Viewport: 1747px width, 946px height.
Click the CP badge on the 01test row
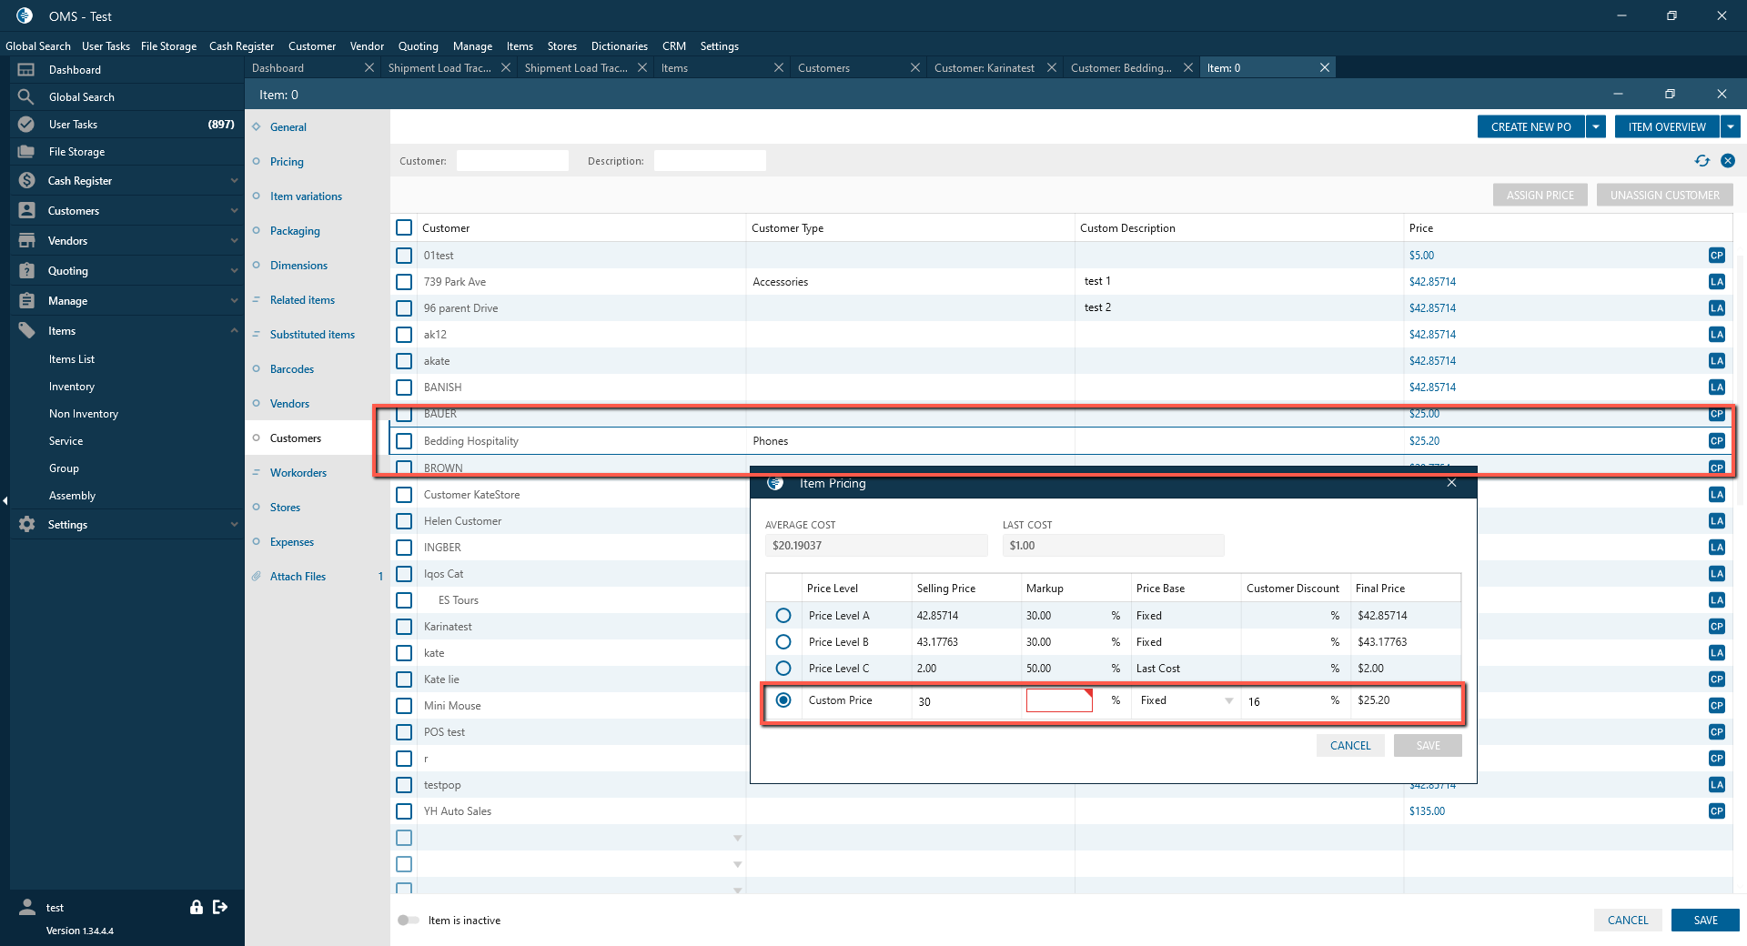pyautogui.click(x=1716, y=256)
